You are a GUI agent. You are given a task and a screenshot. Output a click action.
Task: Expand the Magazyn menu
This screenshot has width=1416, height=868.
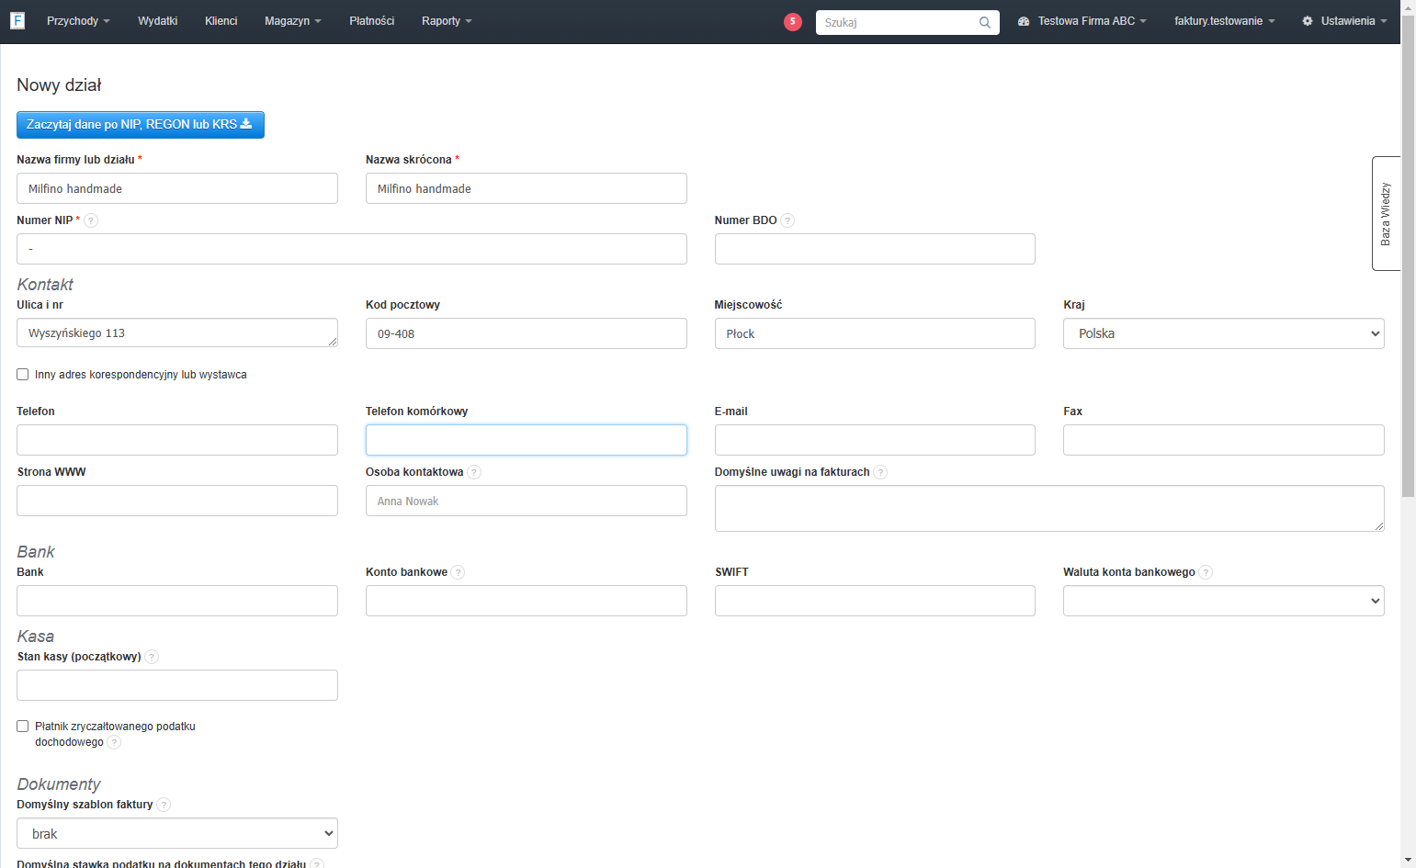click(293, 21)
